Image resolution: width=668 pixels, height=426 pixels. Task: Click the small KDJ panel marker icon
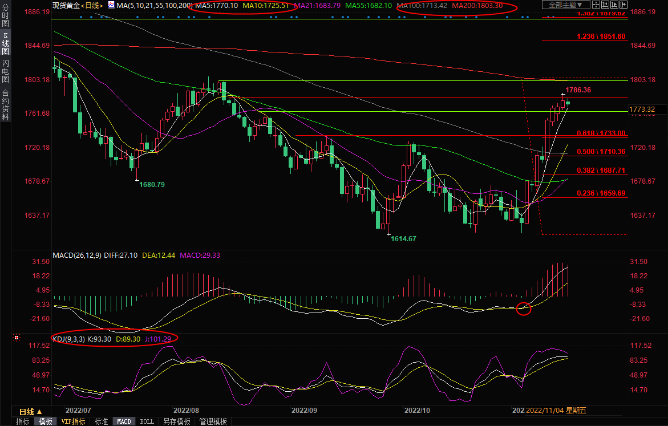tap(16, 338)
